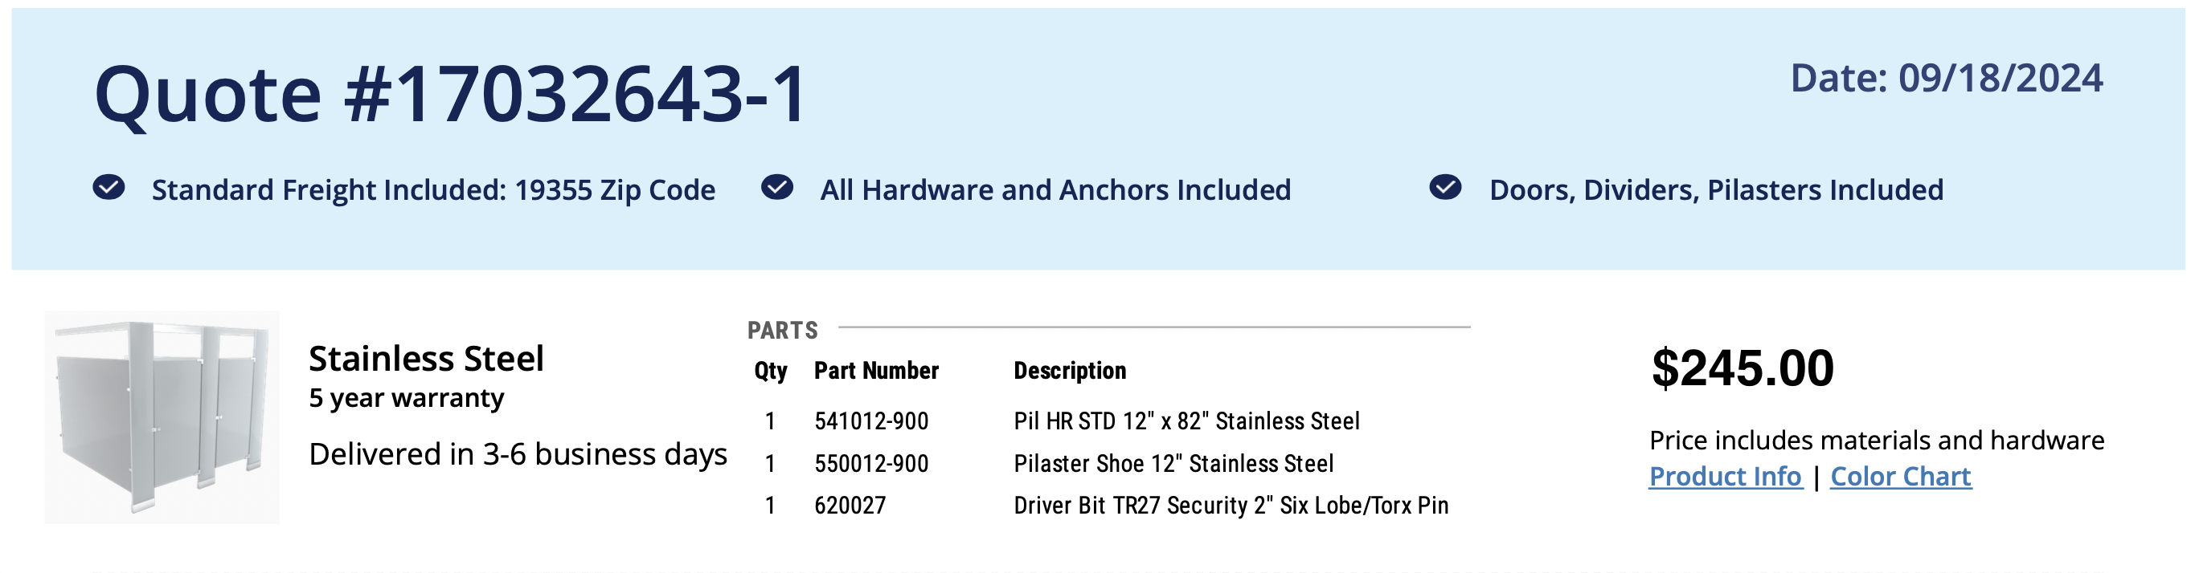Click the $245.00 price
Viewport: 2191px width, 573px height.
pyautogui.click(x=1742, y=368)
